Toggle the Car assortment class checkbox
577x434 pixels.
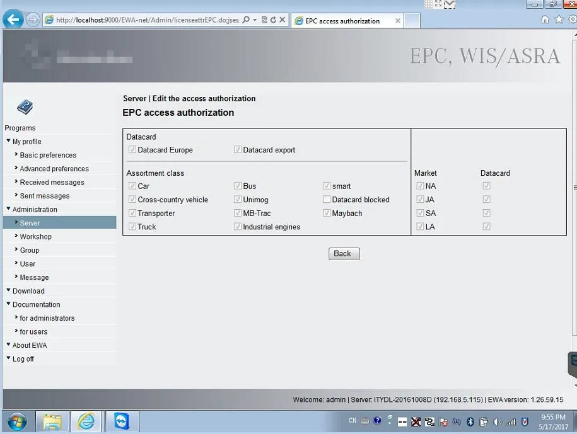pyautogui.click(x=132, y=186)
